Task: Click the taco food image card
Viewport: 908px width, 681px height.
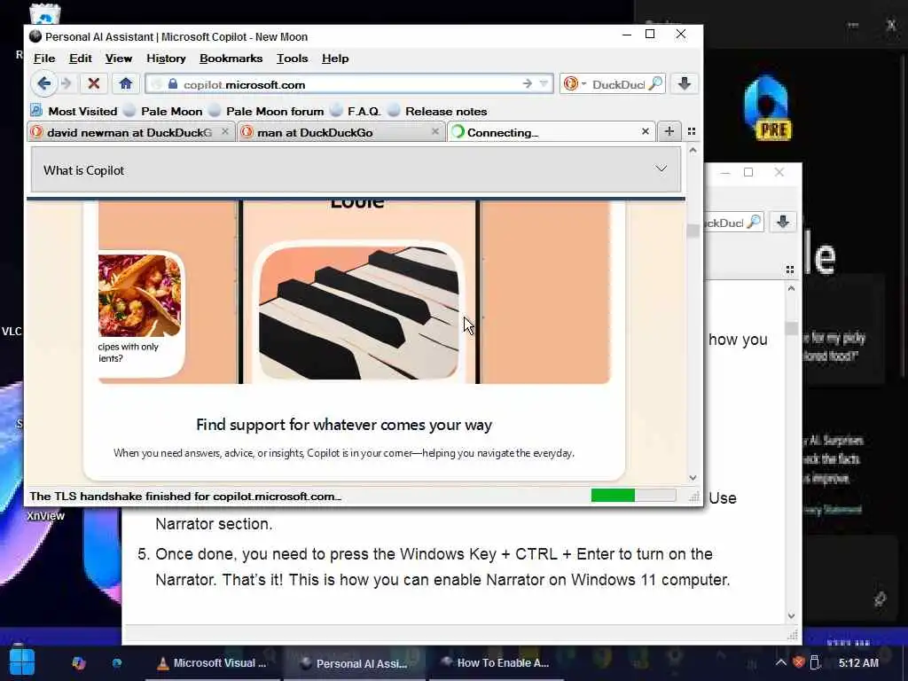Action: [139, 295]
